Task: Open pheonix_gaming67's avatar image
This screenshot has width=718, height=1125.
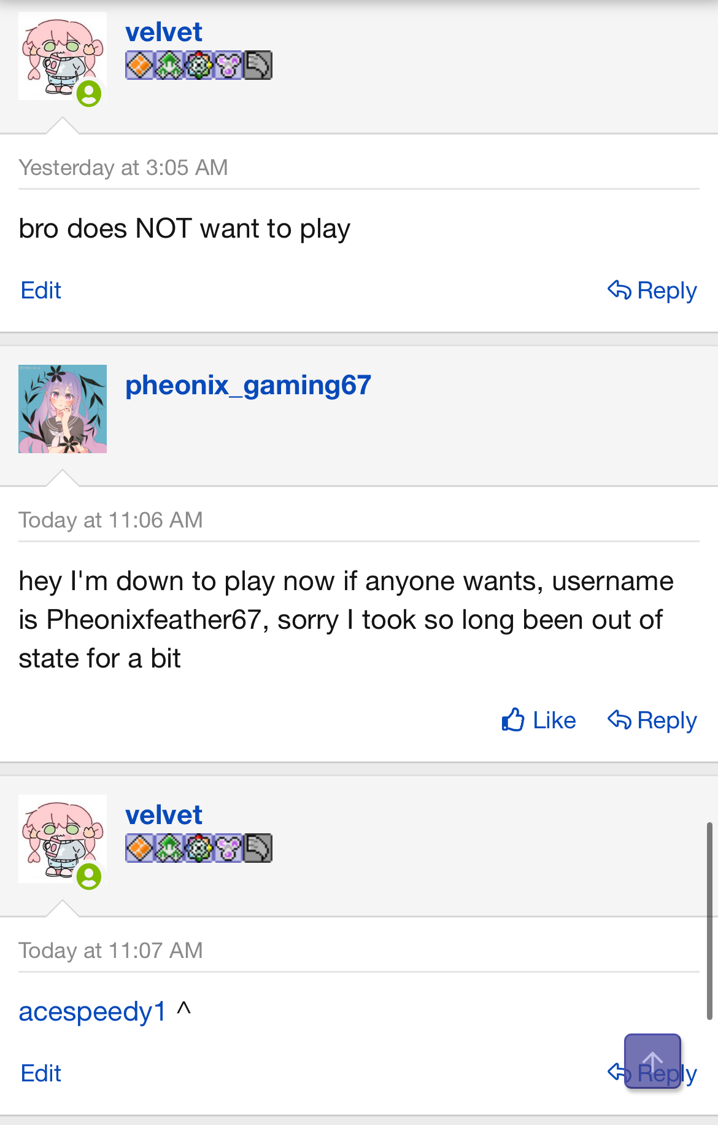Action: click(x=63, y=409)
